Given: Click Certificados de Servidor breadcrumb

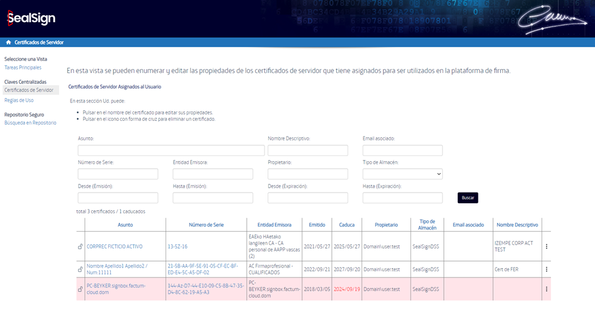Looking at the screenshot, I should pos(39,42).
